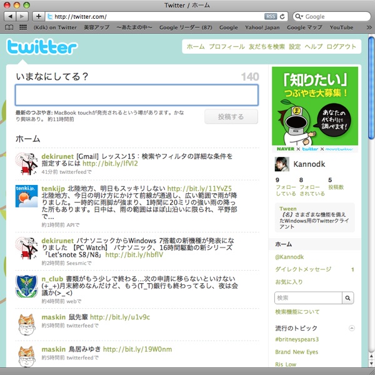The image size is (375, 375).
Task: Open tenkijp username link
Action: pos(53,189)
